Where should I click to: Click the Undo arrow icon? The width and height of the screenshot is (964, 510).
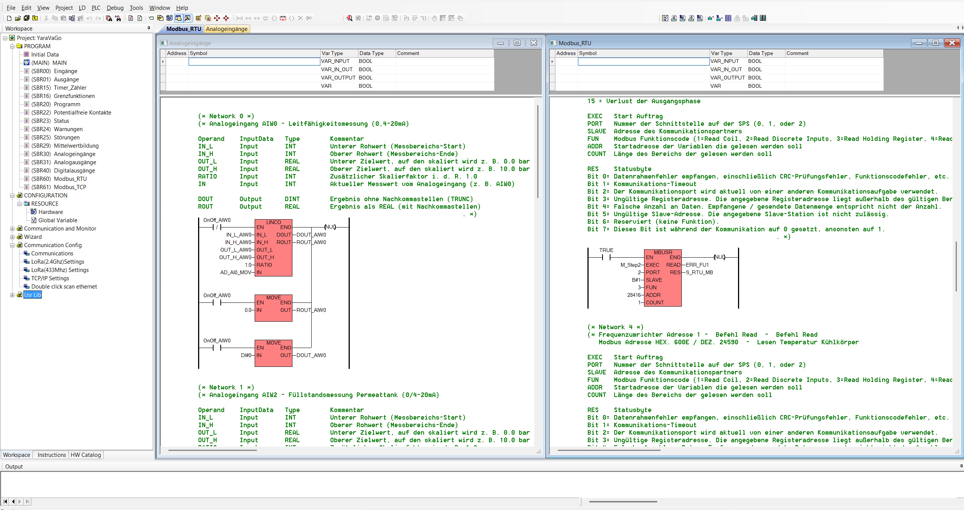[x=89, y=18]
